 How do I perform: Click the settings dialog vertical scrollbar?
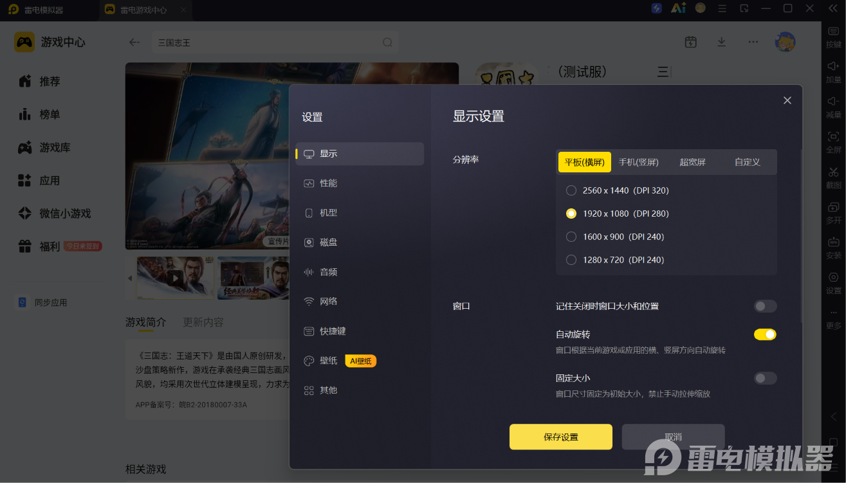point(800,235)
